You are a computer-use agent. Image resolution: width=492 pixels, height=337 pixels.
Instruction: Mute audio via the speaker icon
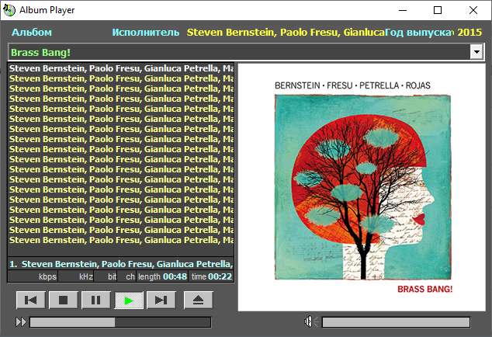pyautogui.click(x=311, y=321)
